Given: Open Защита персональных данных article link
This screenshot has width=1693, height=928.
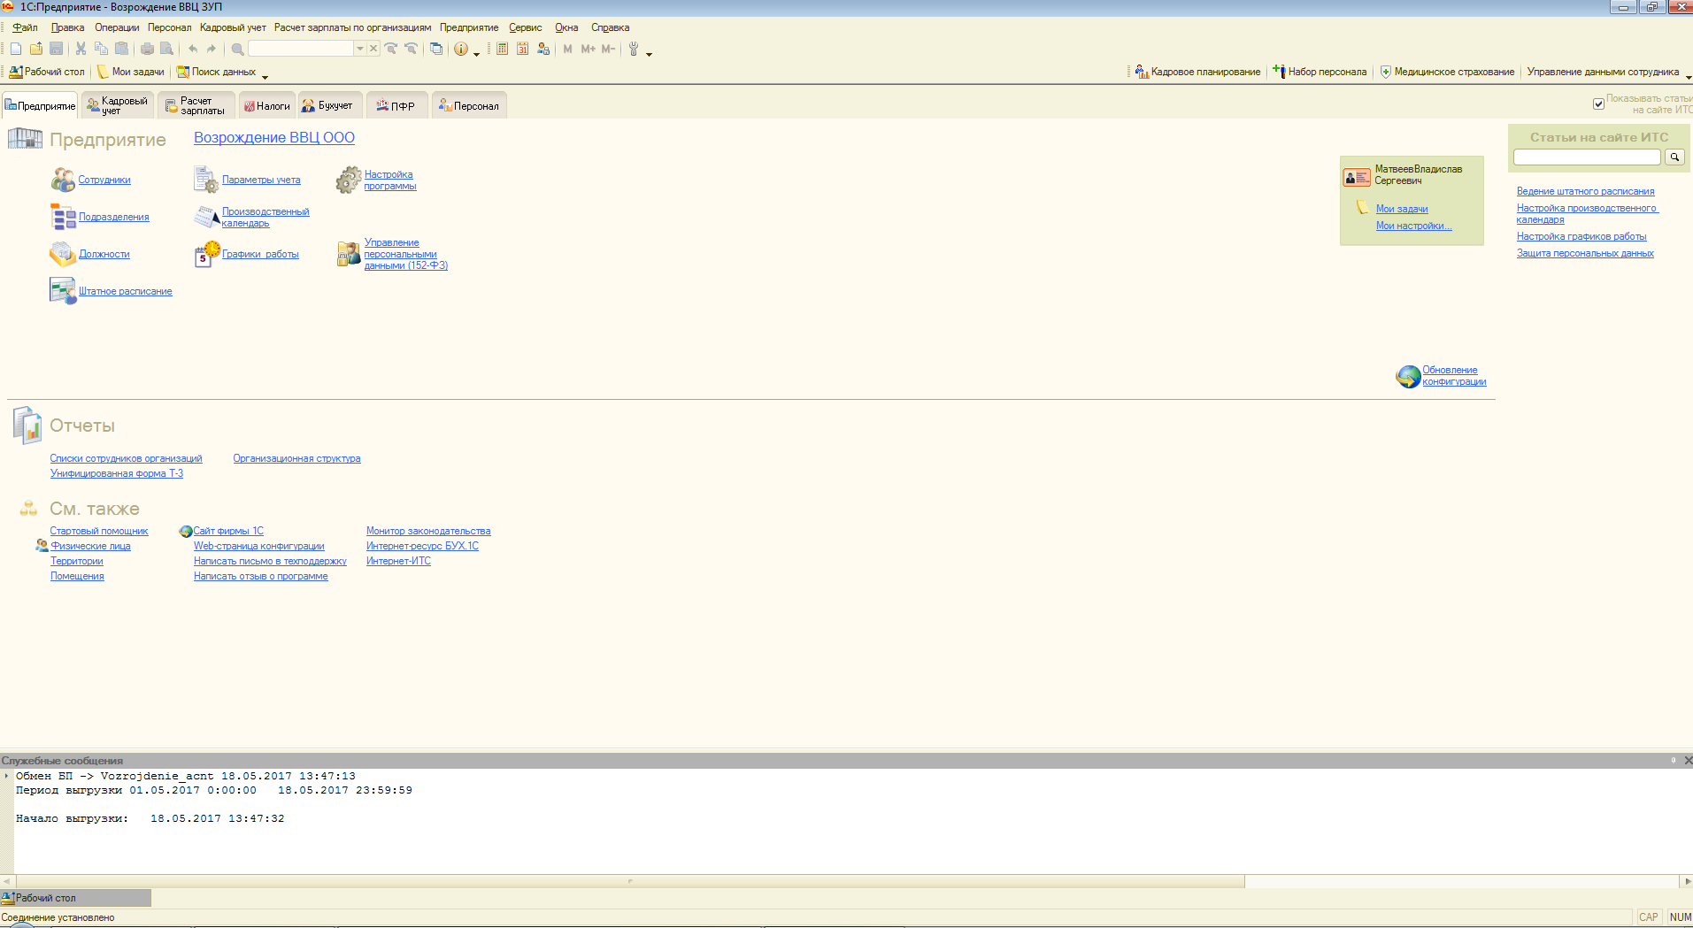Looking at the screenshot, I should click(x=1585, y=253).
